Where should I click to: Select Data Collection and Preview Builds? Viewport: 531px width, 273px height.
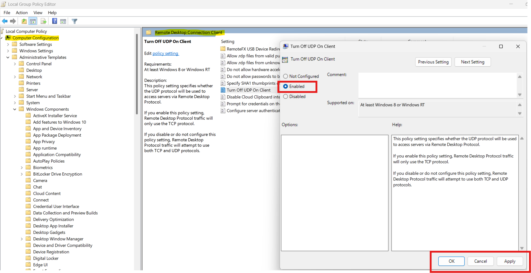click(x=66, y=213)
